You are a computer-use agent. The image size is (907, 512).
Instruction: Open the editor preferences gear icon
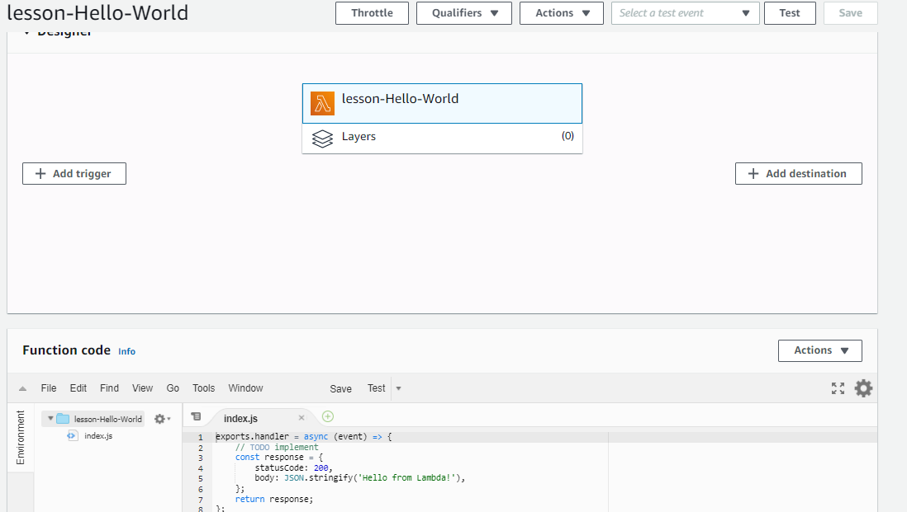[x=863, y=388]
